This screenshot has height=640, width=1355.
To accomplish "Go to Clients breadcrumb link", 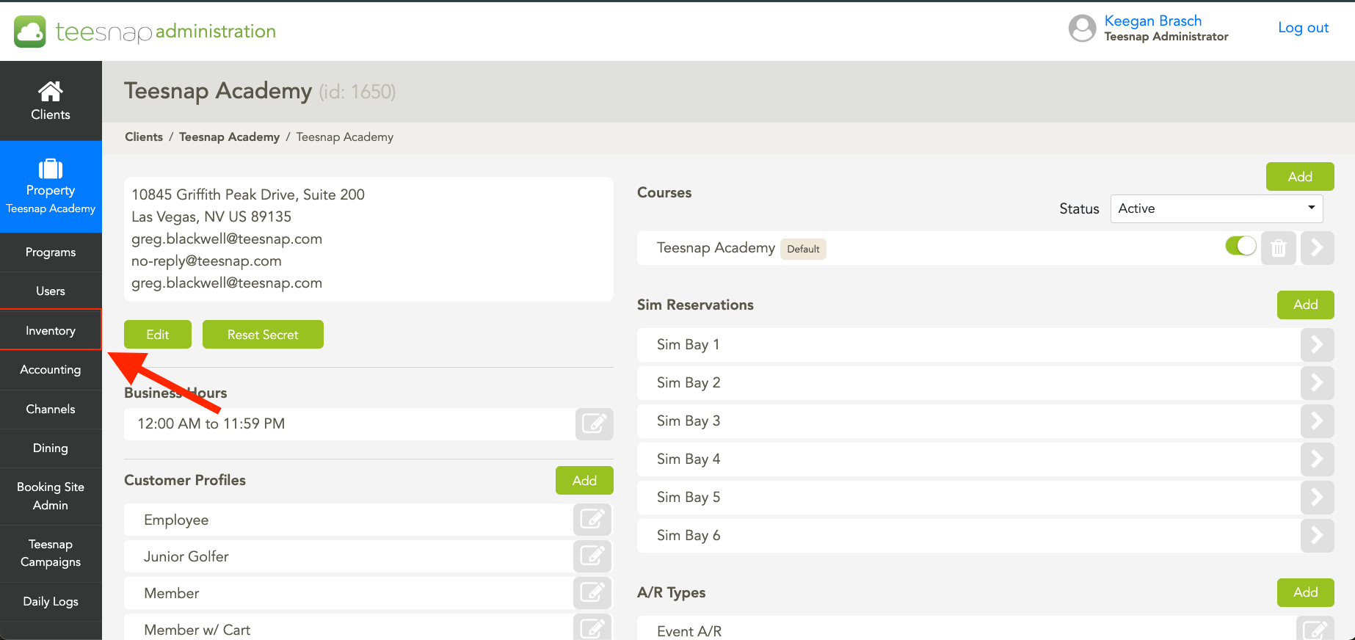I will pyautogui.click(x=144, y=137).
